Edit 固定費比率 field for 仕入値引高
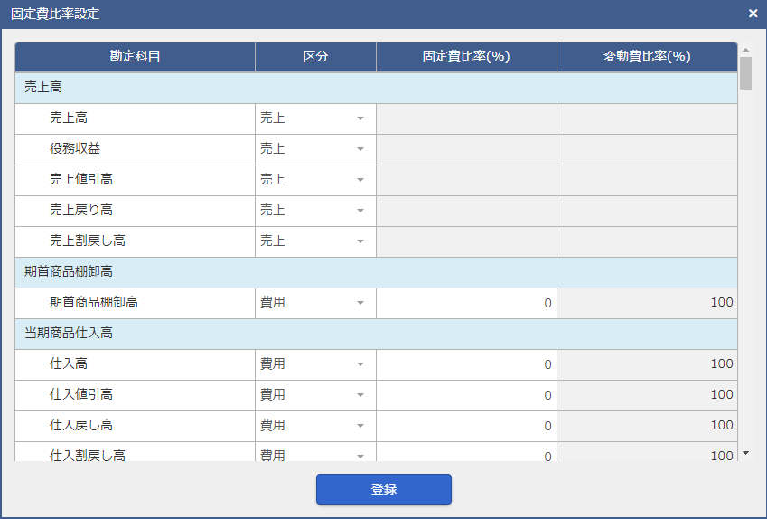Viewport: 767px width, 519px height. [467, 395]
